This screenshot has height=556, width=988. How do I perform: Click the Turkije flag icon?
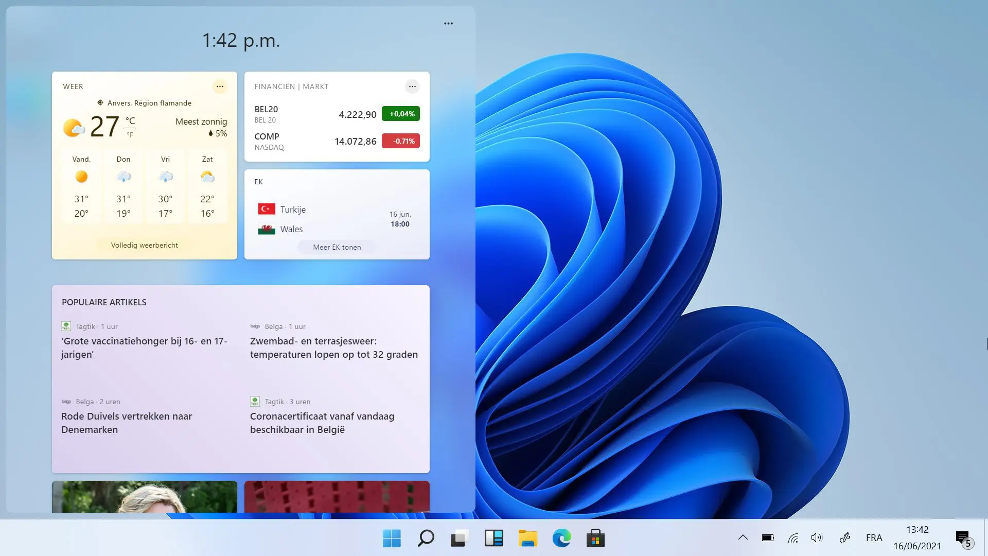(267, 209)
